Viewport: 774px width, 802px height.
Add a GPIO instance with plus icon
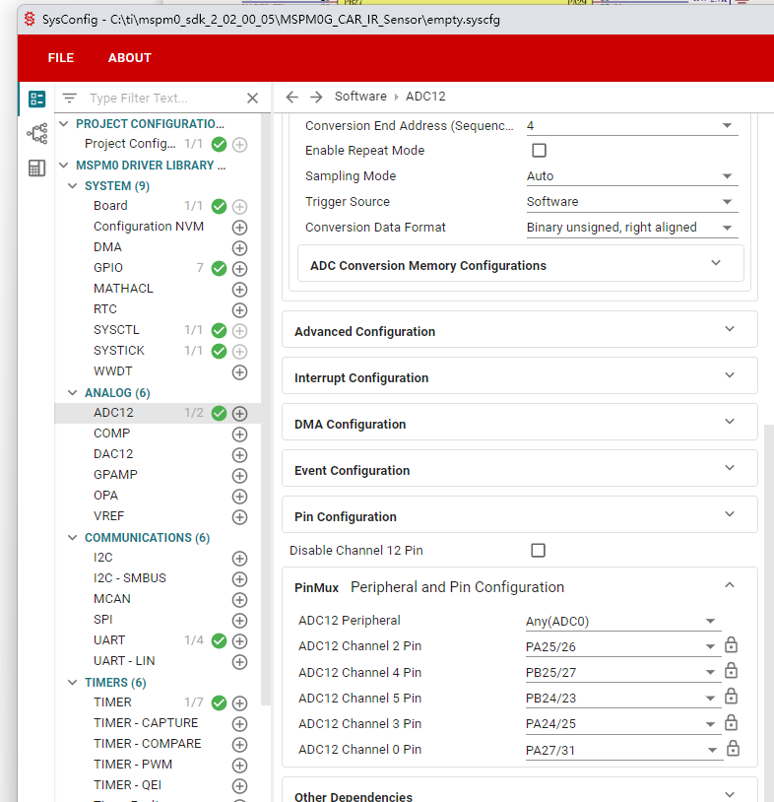239,269
